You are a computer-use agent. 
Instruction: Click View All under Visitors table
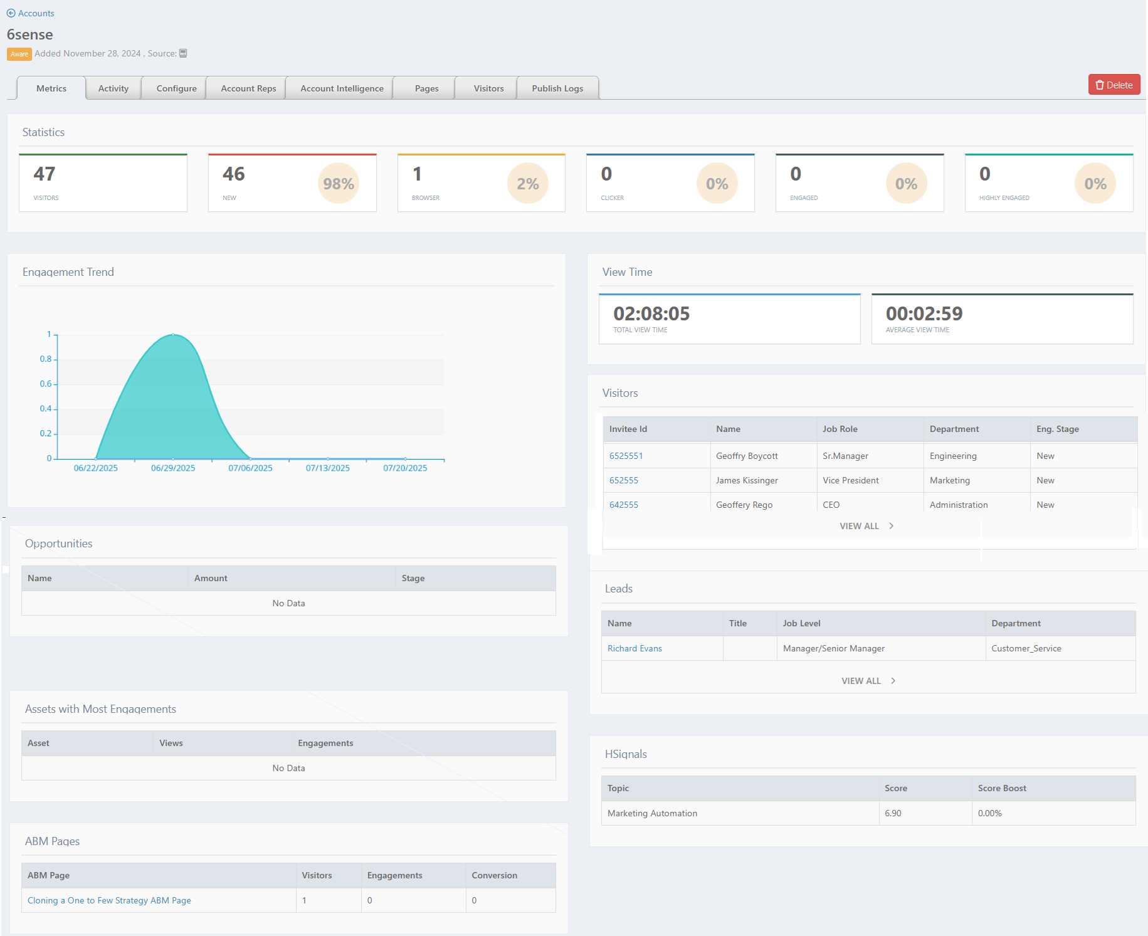[x=866, y=526]
